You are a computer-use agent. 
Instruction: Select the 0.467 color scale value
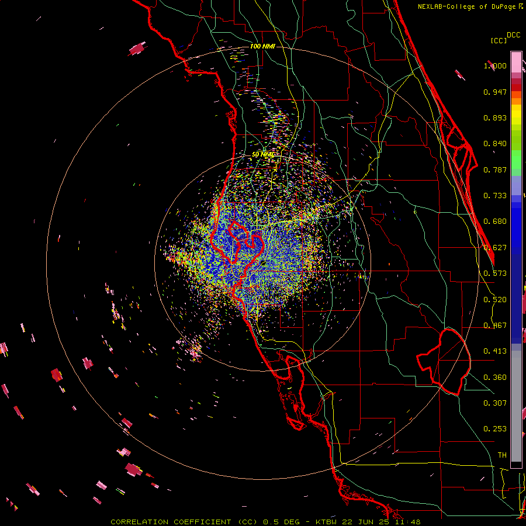(495, 326)
